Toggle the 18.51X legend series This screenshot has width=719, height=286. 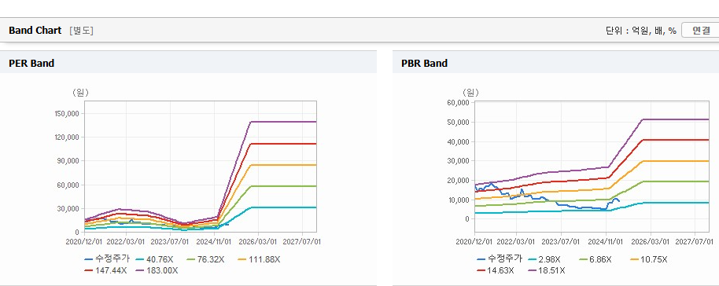(x=546, y=270)
